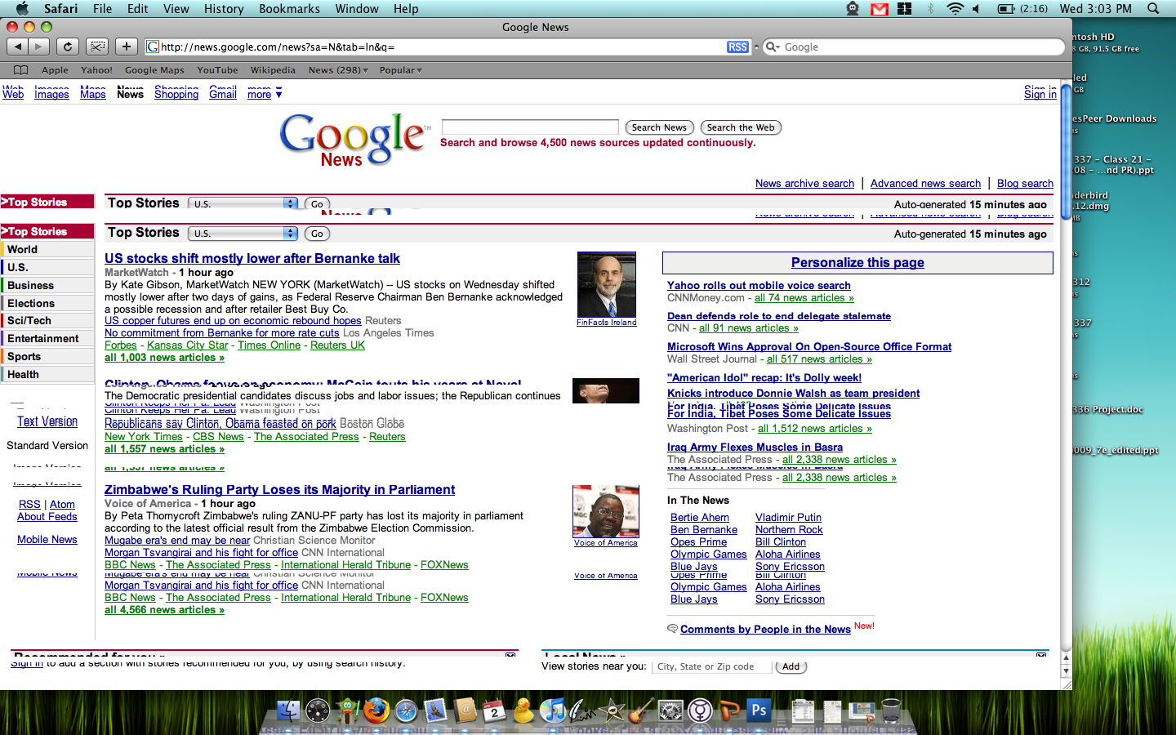Expand the News (298) bookmarks folder

click(x=338, y=70)
